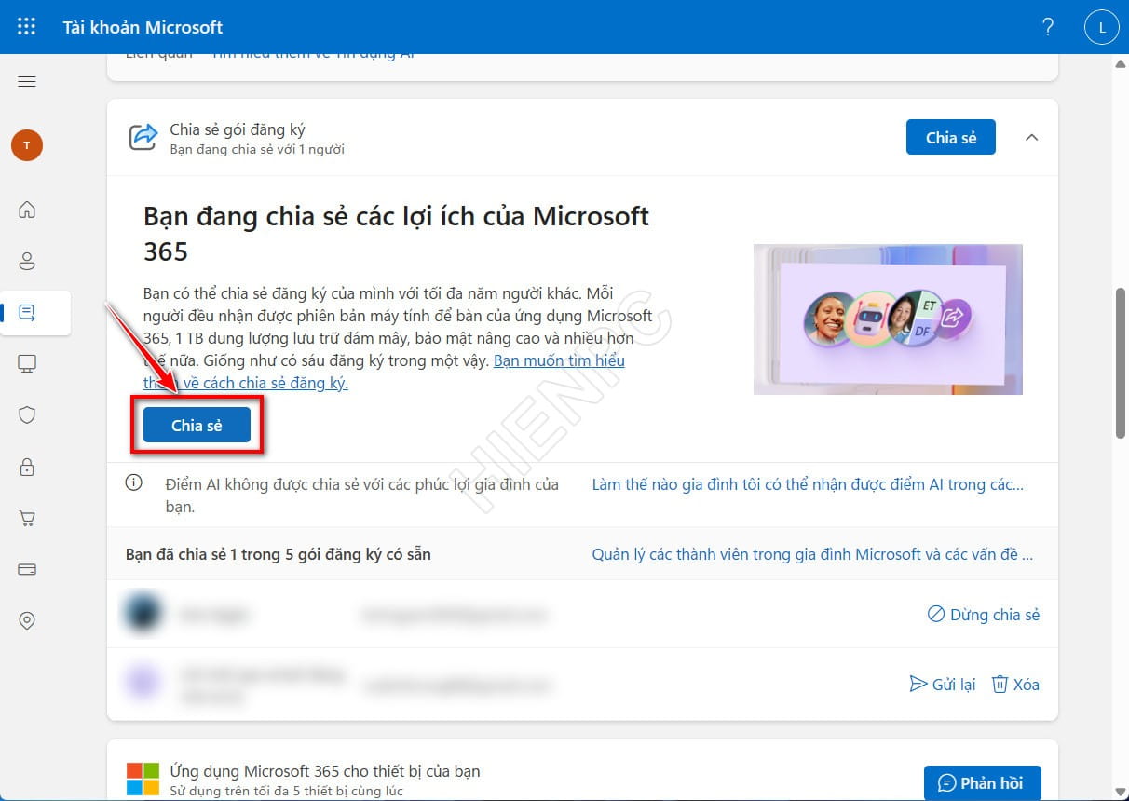1129x801 pixels.
Task: Click the blurred avatar of the pending invitee
Action: point(143,684)
